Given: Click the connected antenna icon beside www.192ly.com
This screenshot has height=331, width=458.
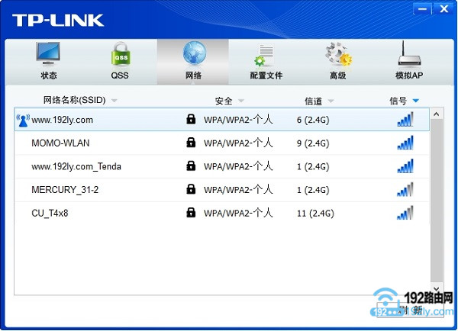Looking at the screenshot, I should (23, 121).
